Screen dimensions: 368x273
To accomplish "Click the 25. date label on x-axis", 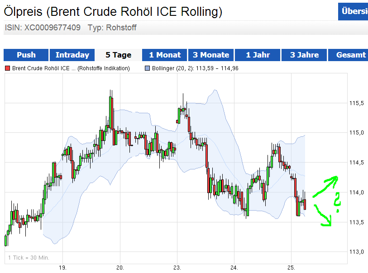I will (292, 268).
